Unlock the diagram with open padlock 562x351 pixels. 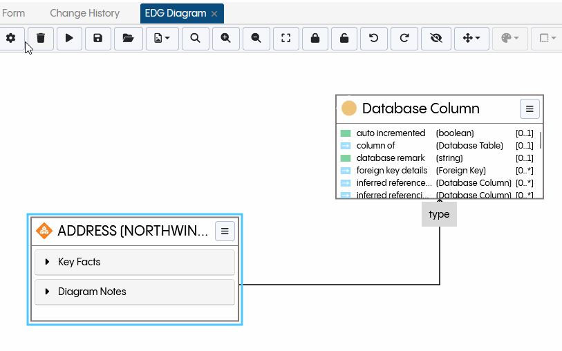(344, 39)
